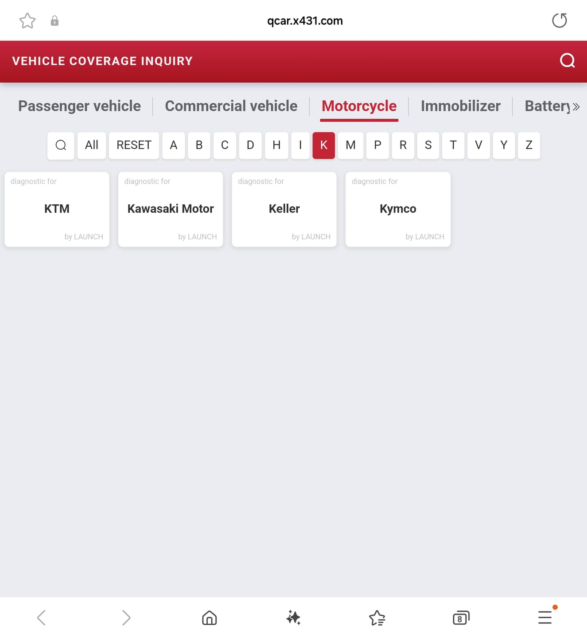Reload the page with refresh icon
Image resolution: width=587 pixels, height=638 pixels.
(x=560, y=20)
